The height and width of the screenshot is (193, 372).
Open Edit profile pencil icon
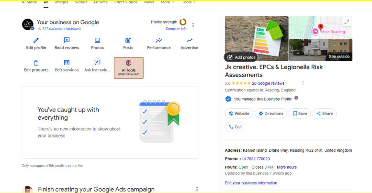pos(36,40)
